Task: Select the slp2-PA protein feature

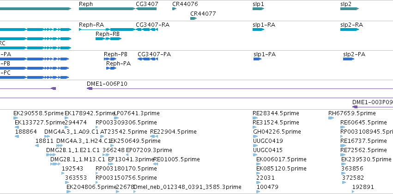Action: click(349, 59)
